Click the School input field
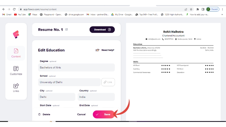This screenshot has height=127, width=226. coord(69,82)
